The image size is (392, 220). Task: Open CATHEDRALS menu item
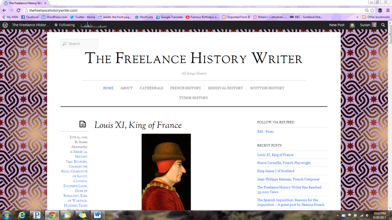tap(151, 88)
